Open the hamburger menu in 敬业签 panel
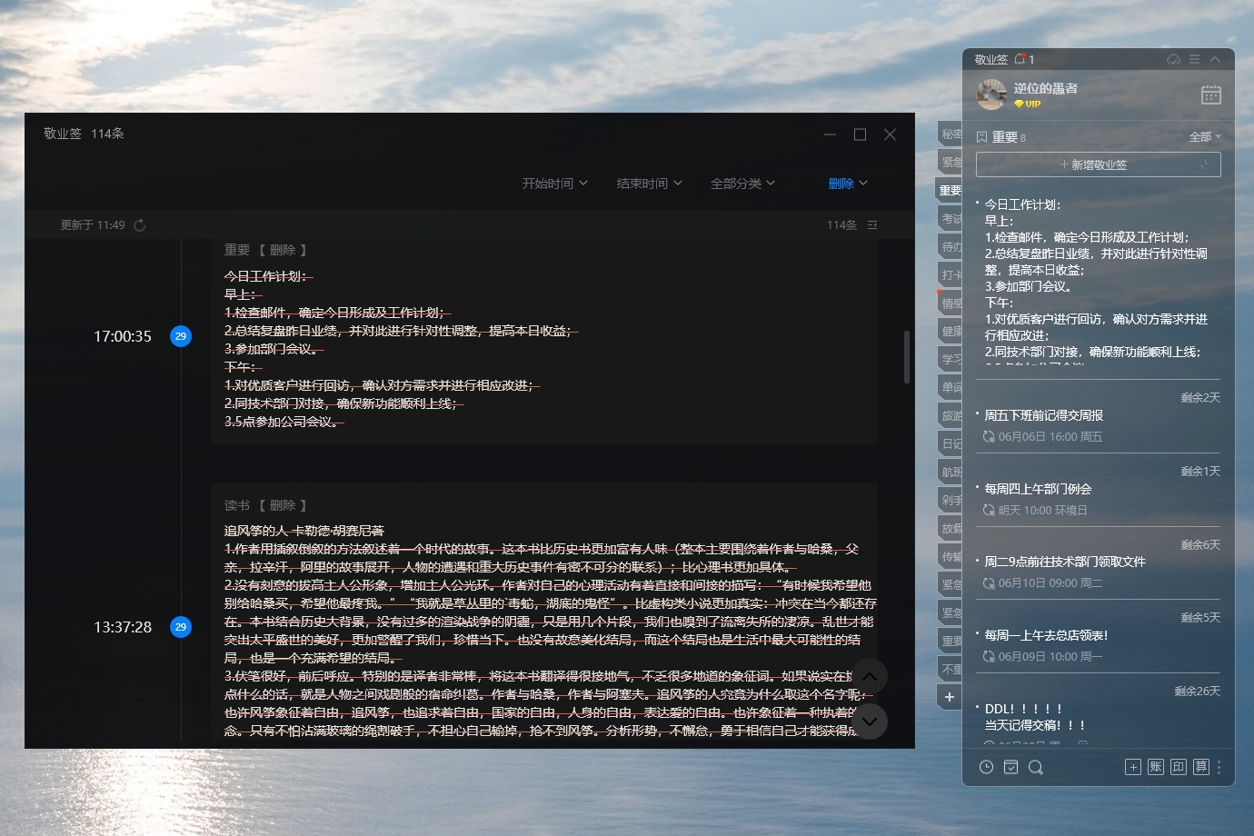 1194,59
